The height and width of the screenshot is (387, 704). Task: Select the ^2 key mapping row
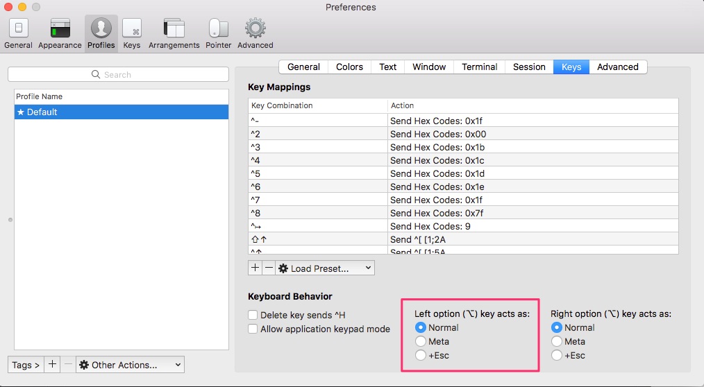463,134
